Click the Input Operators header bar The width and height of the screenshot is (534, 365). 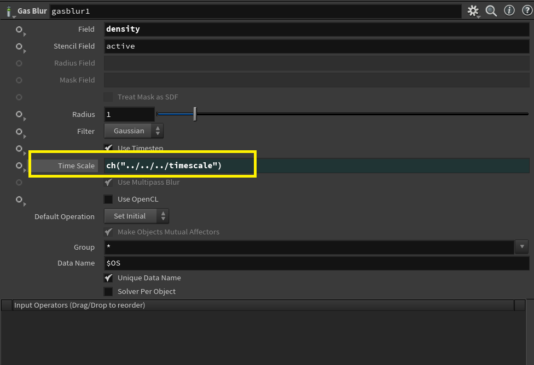tap(263, 305)
